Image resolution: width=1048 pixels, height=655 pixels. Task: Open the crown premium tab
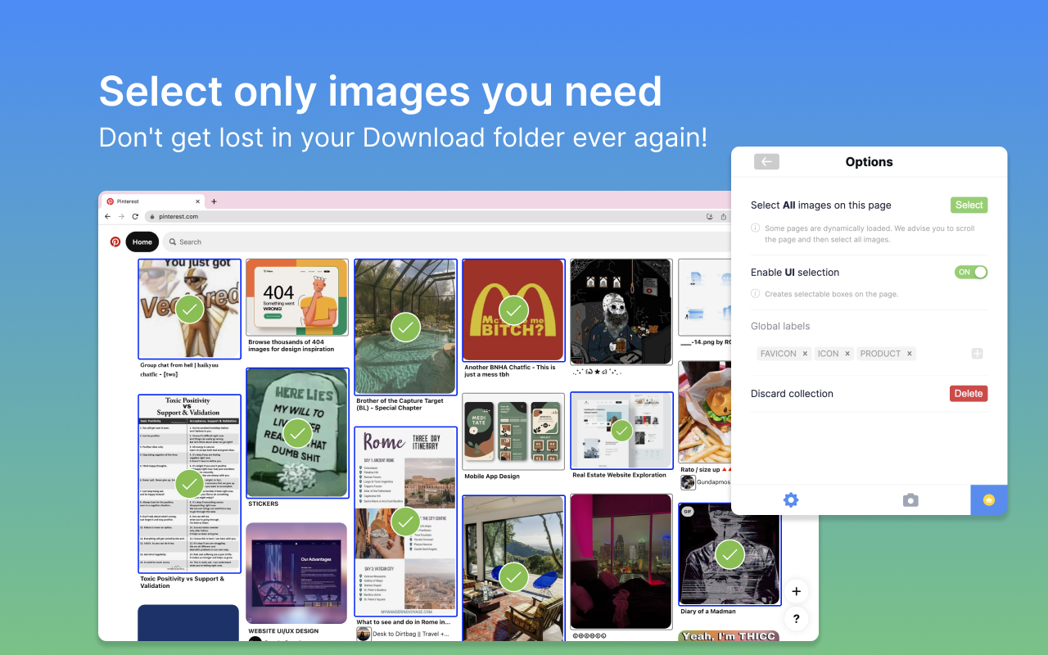[989, 499]
